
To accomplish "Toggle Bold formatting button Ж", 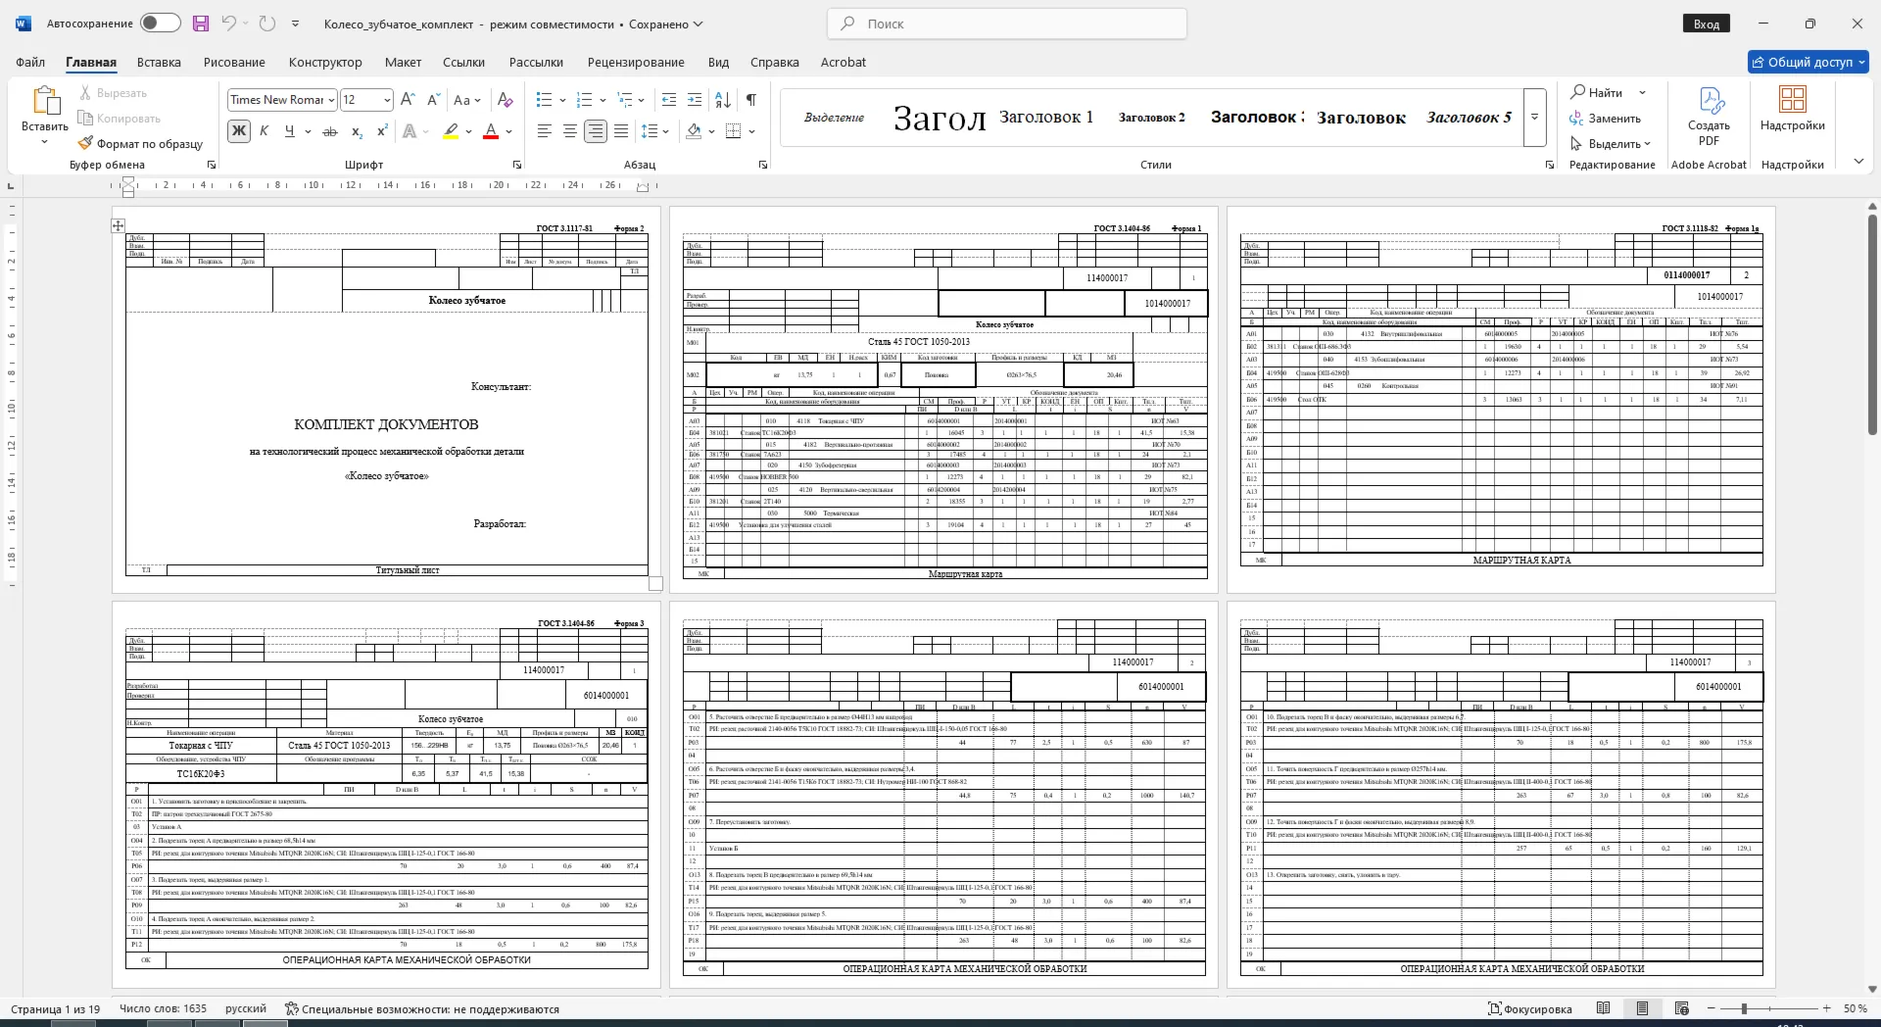I will tap(238, 131).
